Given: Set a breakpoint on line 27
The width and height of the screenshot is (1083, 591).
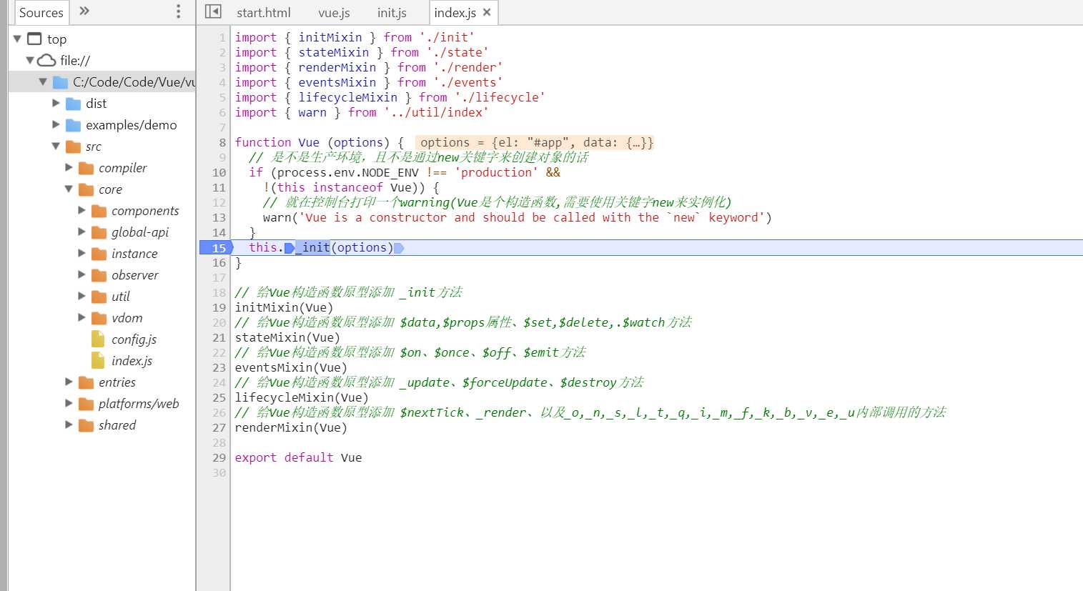Looking at the screenshot, I should coord(219,428).
